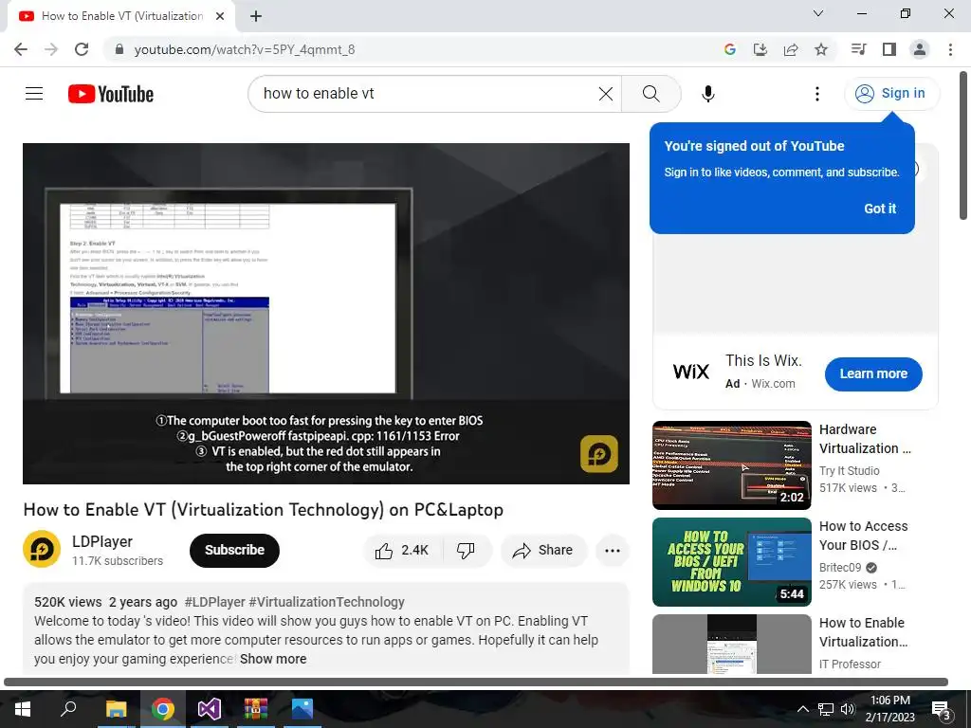The width and height of the screenshot is (971, 728).
Task: Open WinRAR from taskbar
Action: pos(255,709)
